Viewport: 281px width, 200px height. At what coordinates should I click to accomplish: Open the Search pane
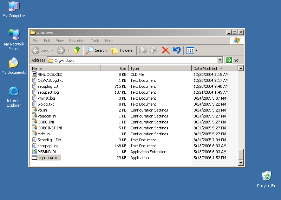(x=96, y=50)
